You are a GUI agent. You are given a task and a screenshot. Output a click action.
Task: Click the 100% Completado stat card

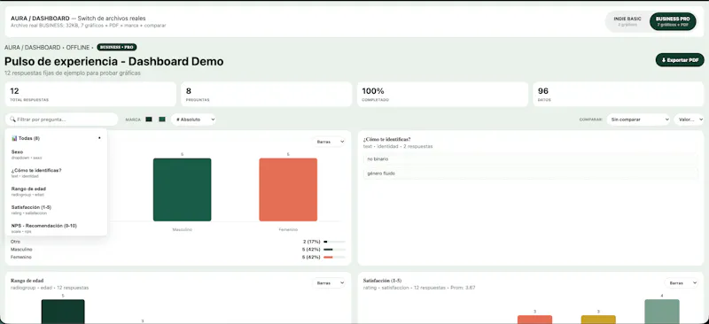tap(442, 95)
